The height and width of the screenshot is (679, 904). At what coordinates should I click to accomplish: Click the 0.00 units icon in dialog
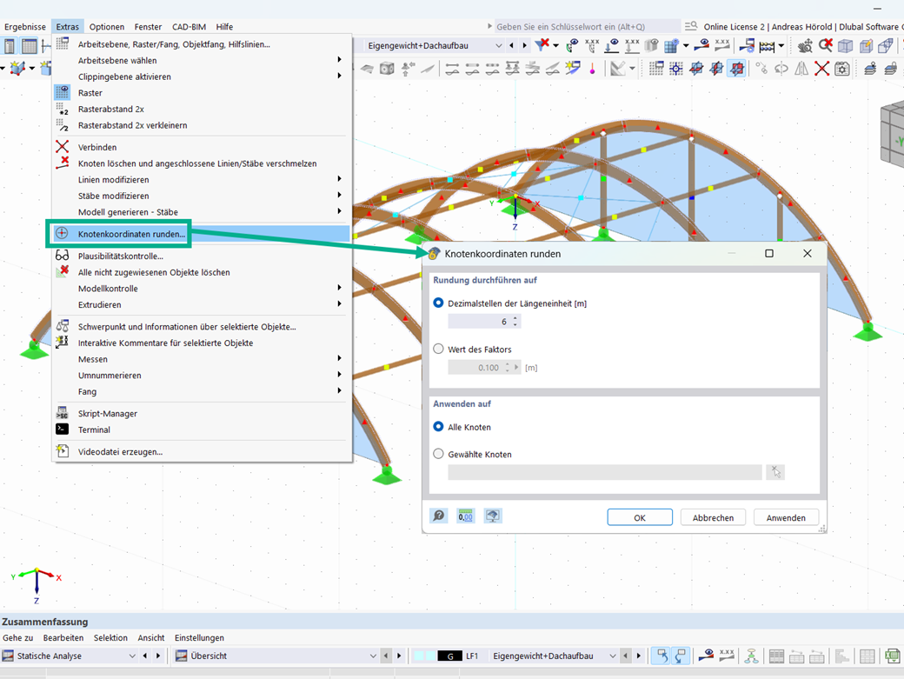[465, 516]
